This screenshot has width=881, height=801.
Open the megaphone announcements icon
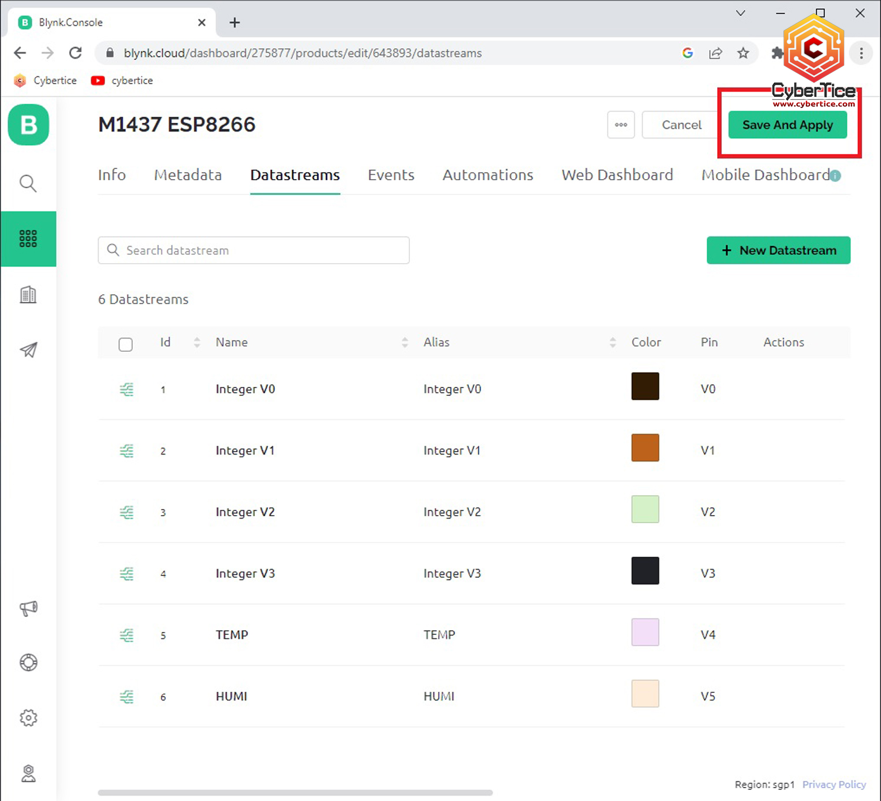click(28, 608)
